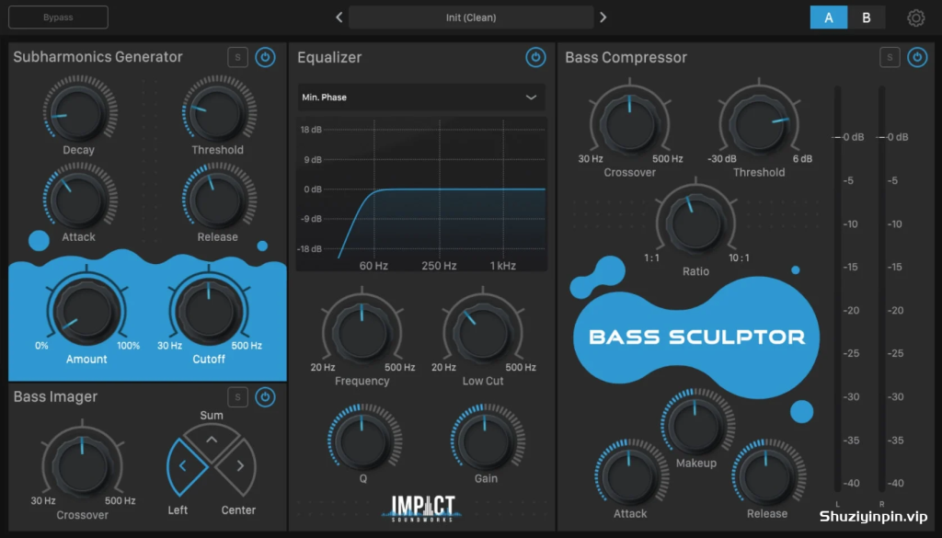Viewport: 942px width, 538px height.
Task: Click the Subharmonics Release knob
Action: (x=219, y=200)
